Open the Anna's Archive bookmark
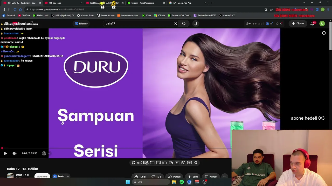332x186 pixels. tap(106, 16)
